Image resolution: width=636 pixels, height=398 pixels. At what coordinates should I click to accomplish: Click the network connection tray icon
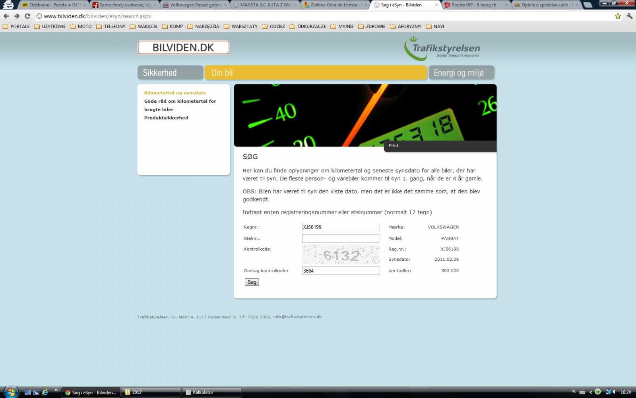pyautogui.click(x=607, y=392)
